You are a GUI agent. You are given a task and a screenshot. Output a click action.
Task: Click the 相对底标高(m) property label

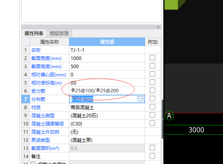click(x=46, y=83)
